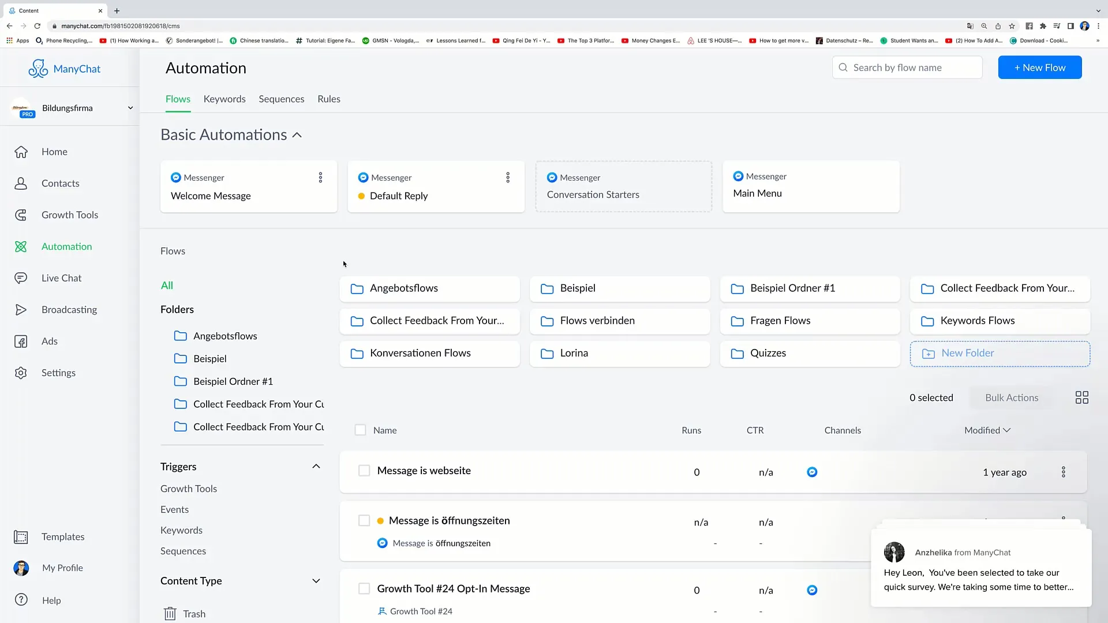The width and height of the screenshot is (1108, 623).
Task: Click the Growth Tools sidebar icon
Action: click(x=21, y=215)
